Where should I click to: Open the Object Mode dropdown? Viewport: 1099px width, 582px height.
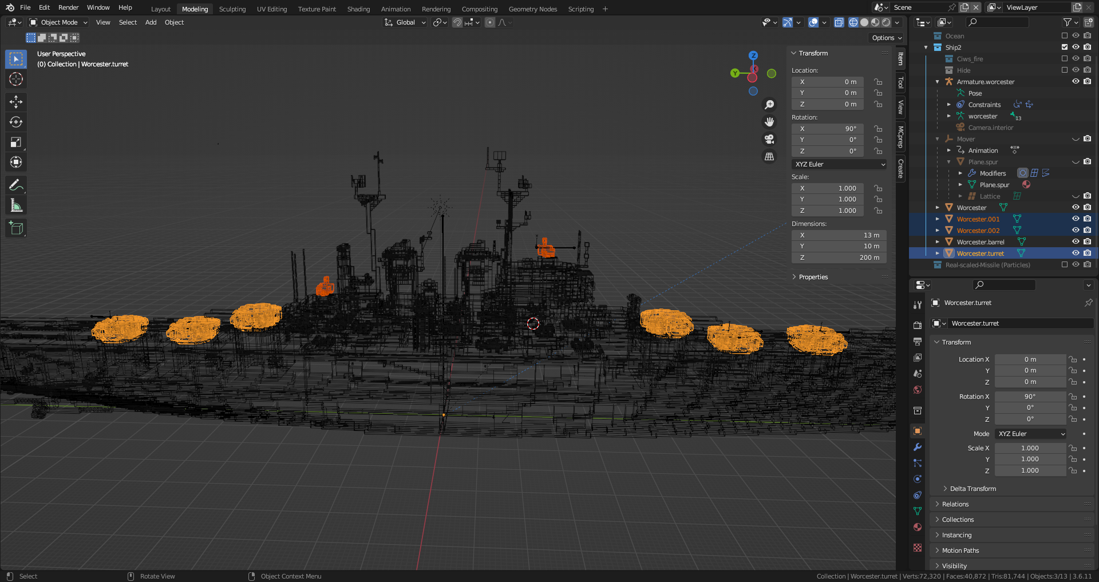point(58,22)
